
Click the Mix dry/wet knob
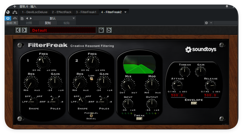coord(128,85)
